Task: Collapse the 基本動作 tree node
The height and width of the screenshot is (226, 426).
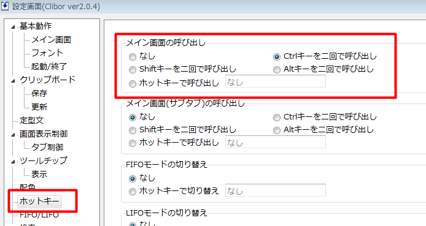Action: pyautogui.click(x=13, y=27)
